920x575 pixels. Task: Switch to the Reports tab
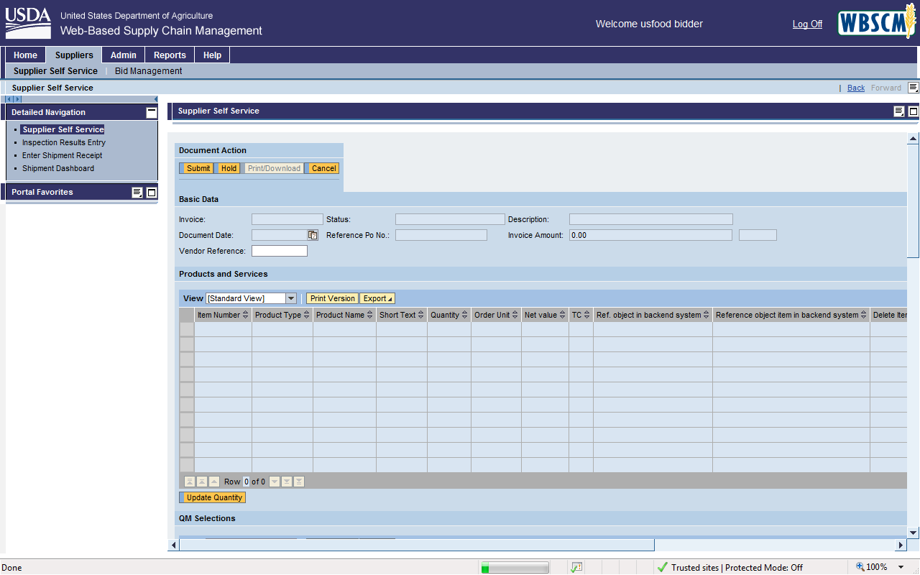170,55
